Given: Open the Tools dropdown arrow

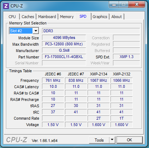Looking at the screenshot, I should point(112,140).
